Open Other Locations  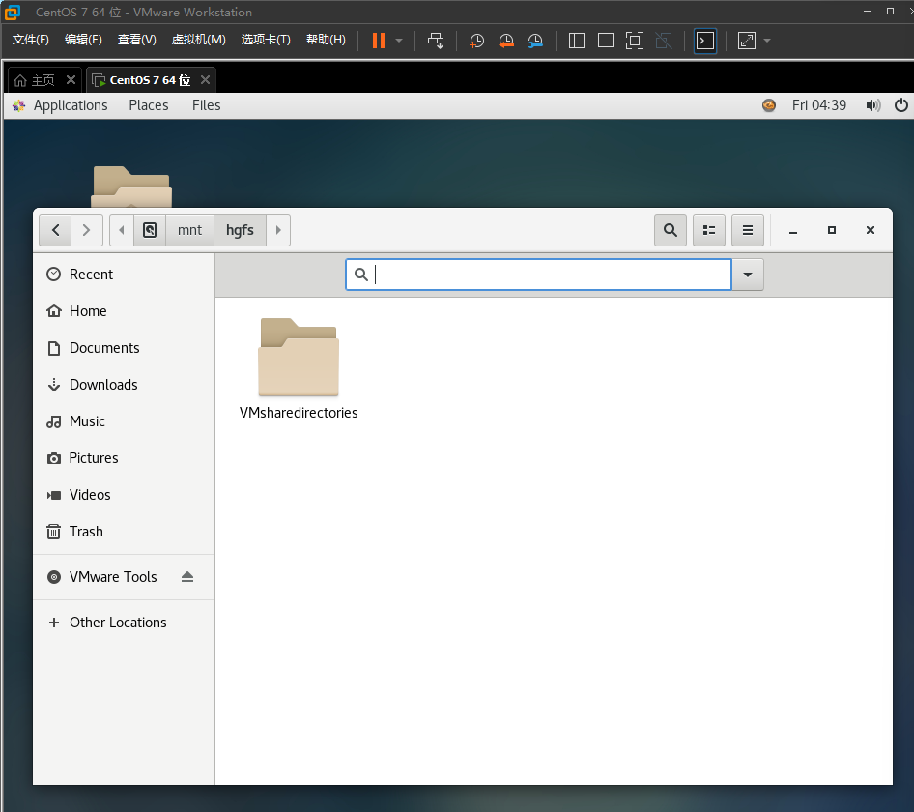tap(124, 623)
